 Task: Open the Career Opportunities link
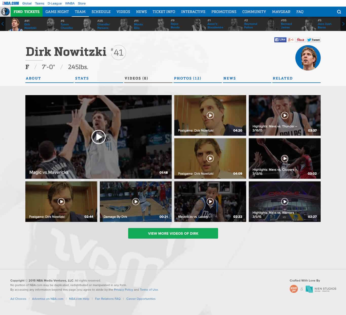[141, 299]
